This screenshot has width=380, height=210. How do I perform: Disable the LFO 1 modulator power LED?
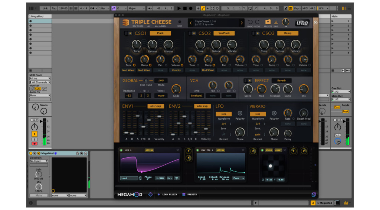coord(121,150)
